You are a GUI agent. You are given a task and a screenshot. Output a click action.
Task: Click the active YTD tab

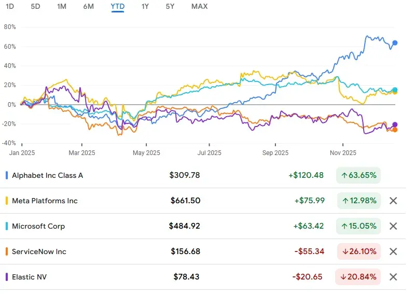pyautogui.click(x=117, y=6)
